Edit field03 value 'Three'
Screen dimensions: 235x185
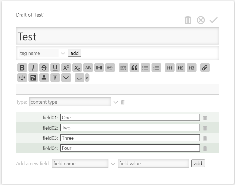130,138
